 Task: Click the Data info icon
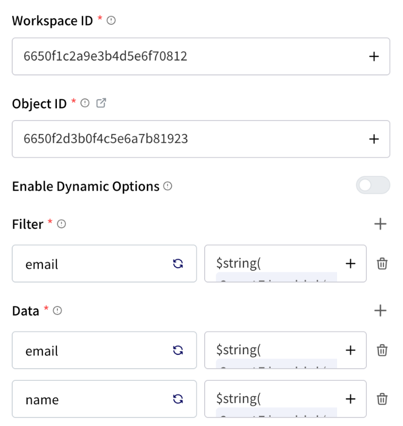click(x=57, y=311)
